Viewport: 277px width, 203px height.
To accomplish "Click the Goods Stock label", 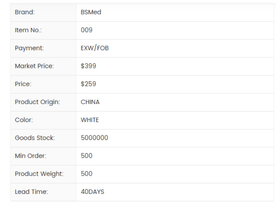I will click(x=35, y=138).
